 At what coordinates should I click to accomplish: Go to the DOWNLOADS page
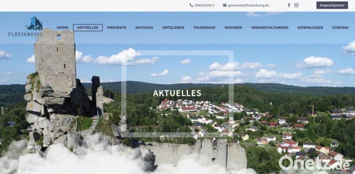pyautogui.click(x=310, y=28)
